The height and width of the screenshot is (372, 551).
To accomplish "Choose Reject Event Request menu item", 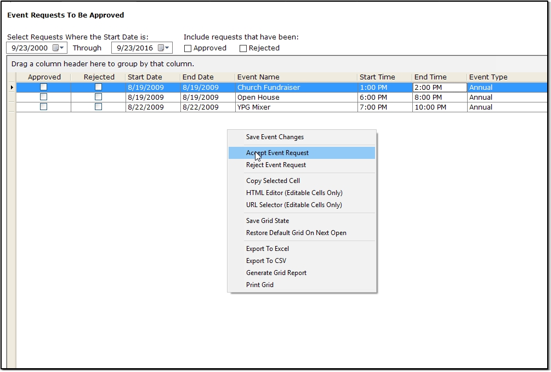I will (x=302, y=165).
